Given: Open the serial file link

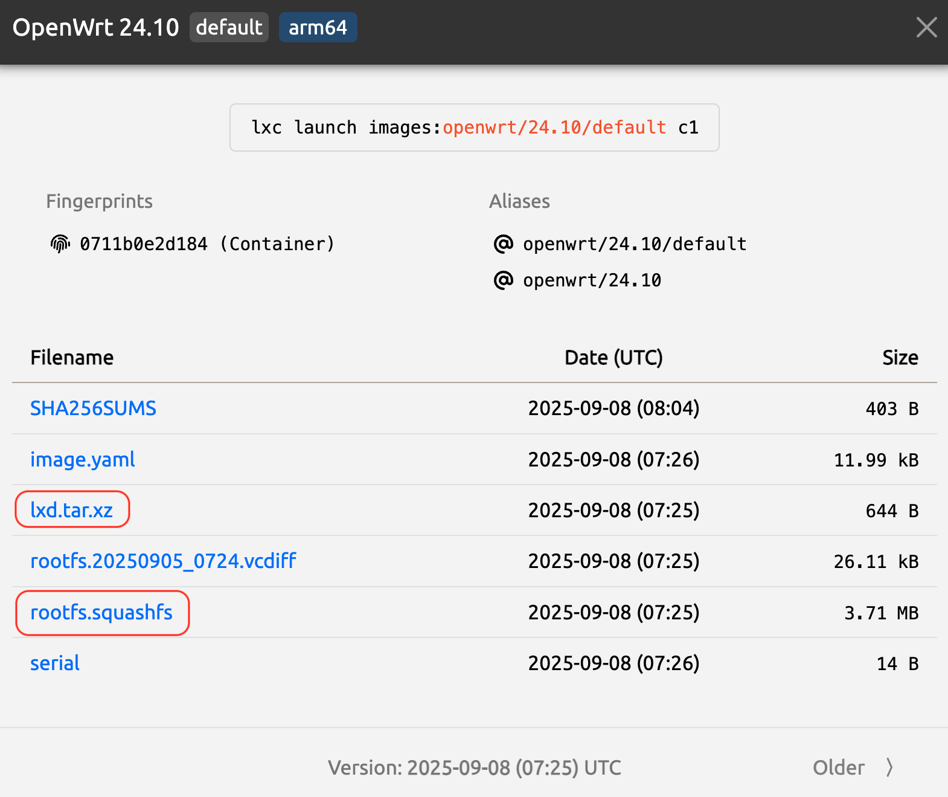Looking at the screenshot, I should tap(55, 663).
